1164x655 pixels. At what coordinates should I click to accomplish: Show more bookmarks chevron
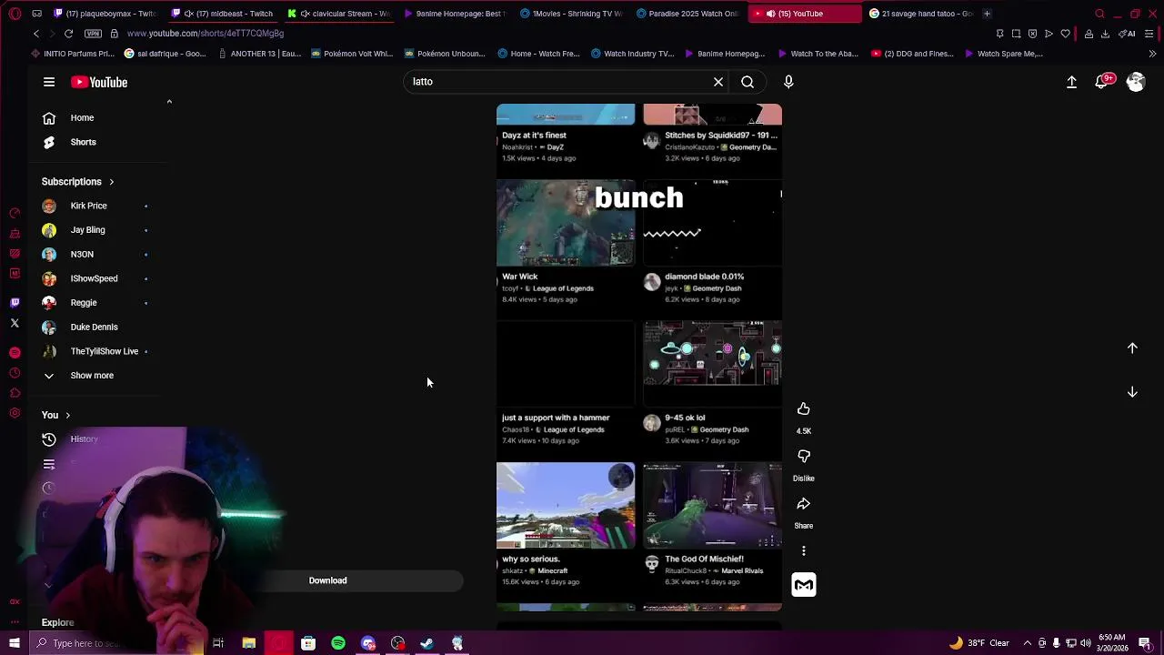point(1152,54)
